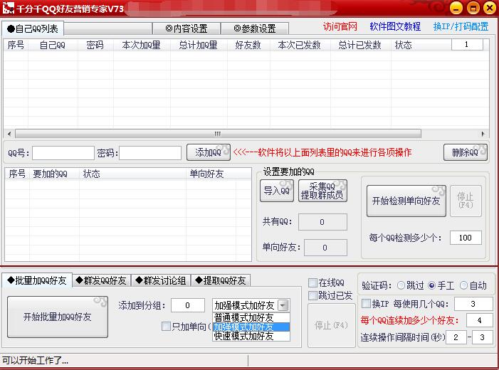Click the QQ号 input field
Image resolution: width=499 pixels, height=370 pixels.
pos(63,153)
